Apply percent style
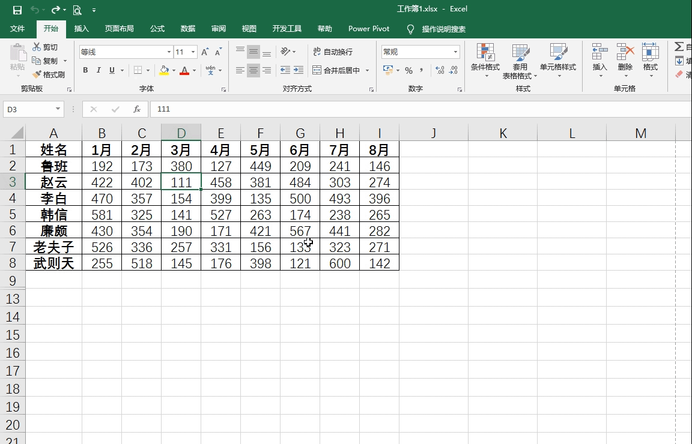This screenshot has height=444, width=692. (x=409, y=70)
